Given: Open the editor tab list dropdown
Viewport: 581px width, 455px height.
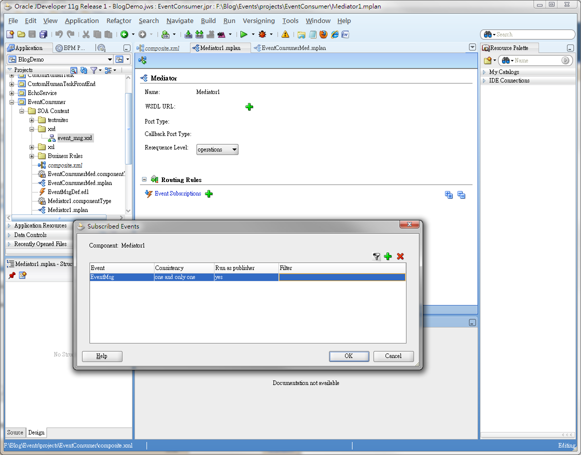Looking at the screenshot, I should point(472,47).
